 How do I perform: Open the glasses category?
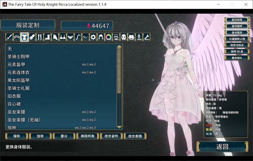[86, 37]
